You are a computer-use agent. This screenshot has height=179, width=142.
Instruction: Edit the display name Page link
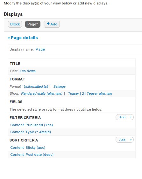coord(40,49)
